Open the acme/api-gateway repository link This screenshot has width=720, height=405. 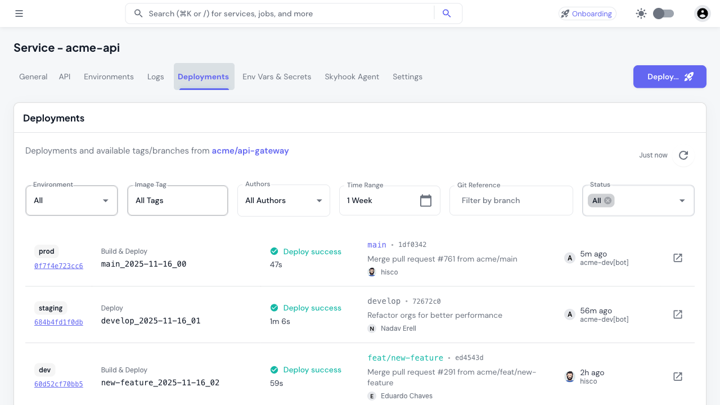tap(250, 151)
